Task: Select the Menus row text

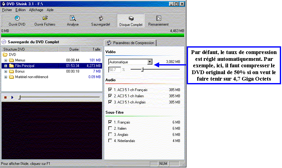Action: click(x=20, y=60)
